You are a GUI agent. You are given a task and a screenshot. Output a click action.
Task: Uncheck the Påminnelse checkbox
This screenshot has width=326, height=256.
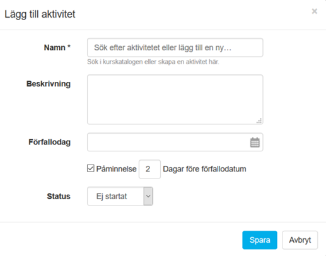tap(91, 168)
